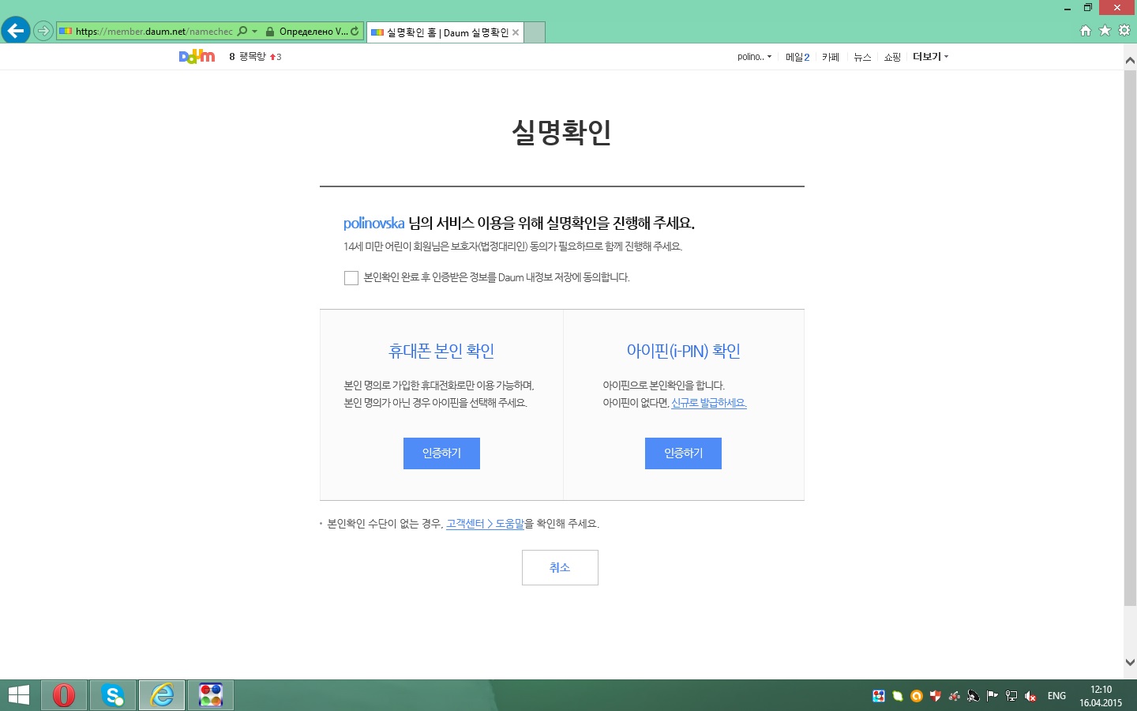Open Skype from the taskbar
Image resolution: width=1137 pixels, height=711 pixels.
(x=113, y=695)
